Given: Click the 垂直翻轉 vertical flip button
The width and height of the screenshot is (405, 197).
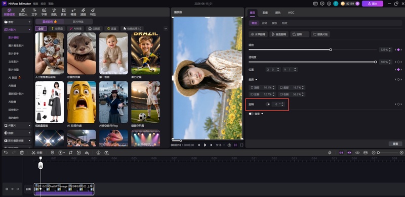Looking at the screenshot, I should click(x=279, y=34).
